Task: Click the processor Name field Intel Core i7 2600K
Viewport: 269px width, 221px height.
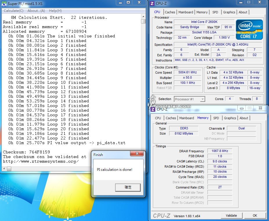Action: click(204, 22)
